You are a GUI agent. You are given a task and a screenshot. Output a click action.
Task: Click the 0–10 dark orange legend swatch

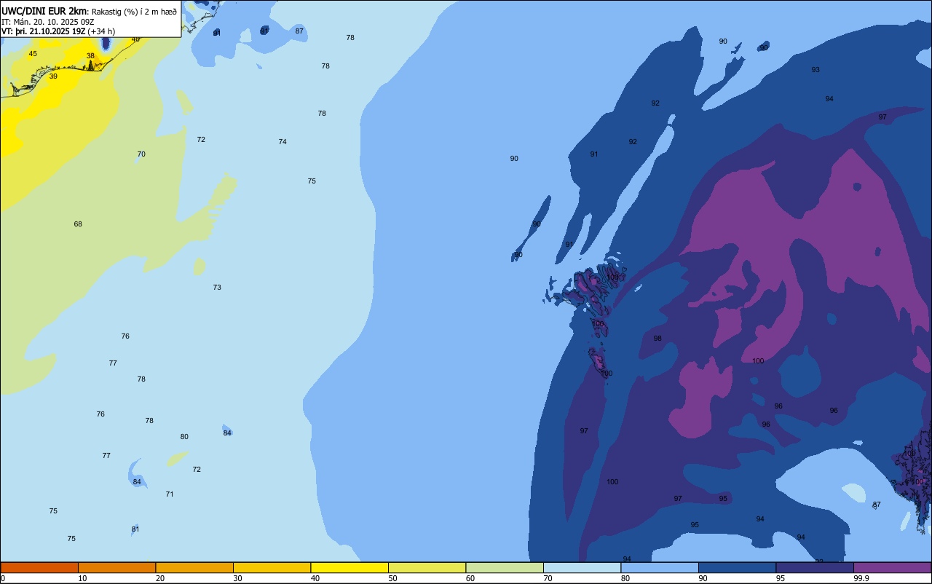click(39, 567)
